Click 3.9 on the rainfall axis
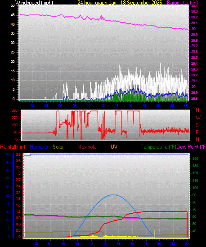The image size is (206, 247). click(x=18, y=154)
